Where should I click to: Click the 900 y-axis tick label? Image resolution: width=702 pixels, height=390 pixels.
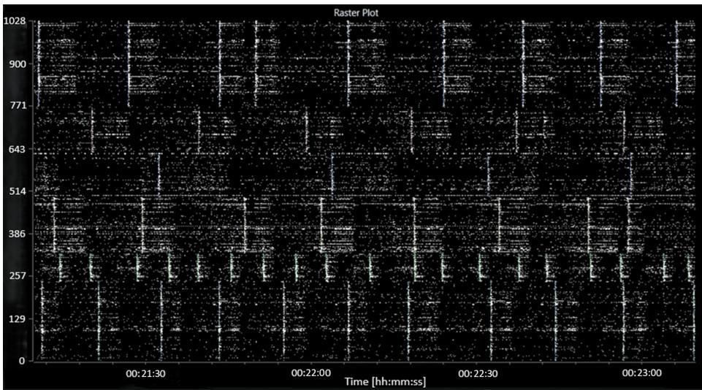tap(18, 64)
